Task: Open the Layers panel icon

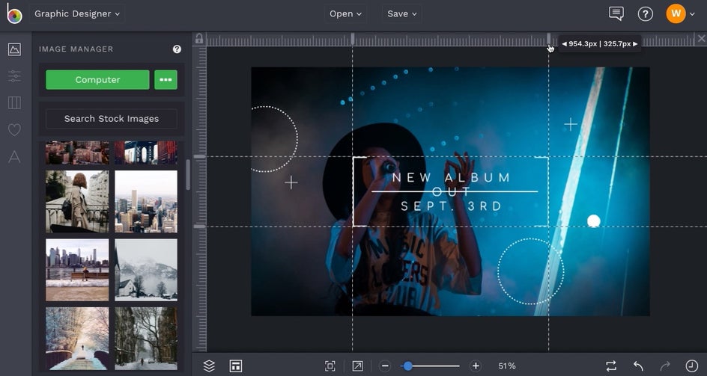Action: pyautogui.click(x=209, y=366)
